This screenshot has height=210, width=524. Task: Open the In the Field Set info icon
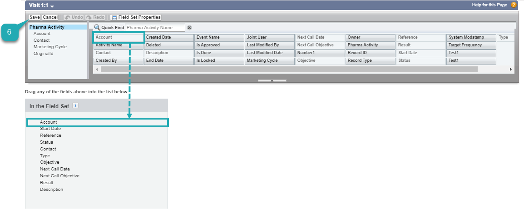click(x=75, y=105)
